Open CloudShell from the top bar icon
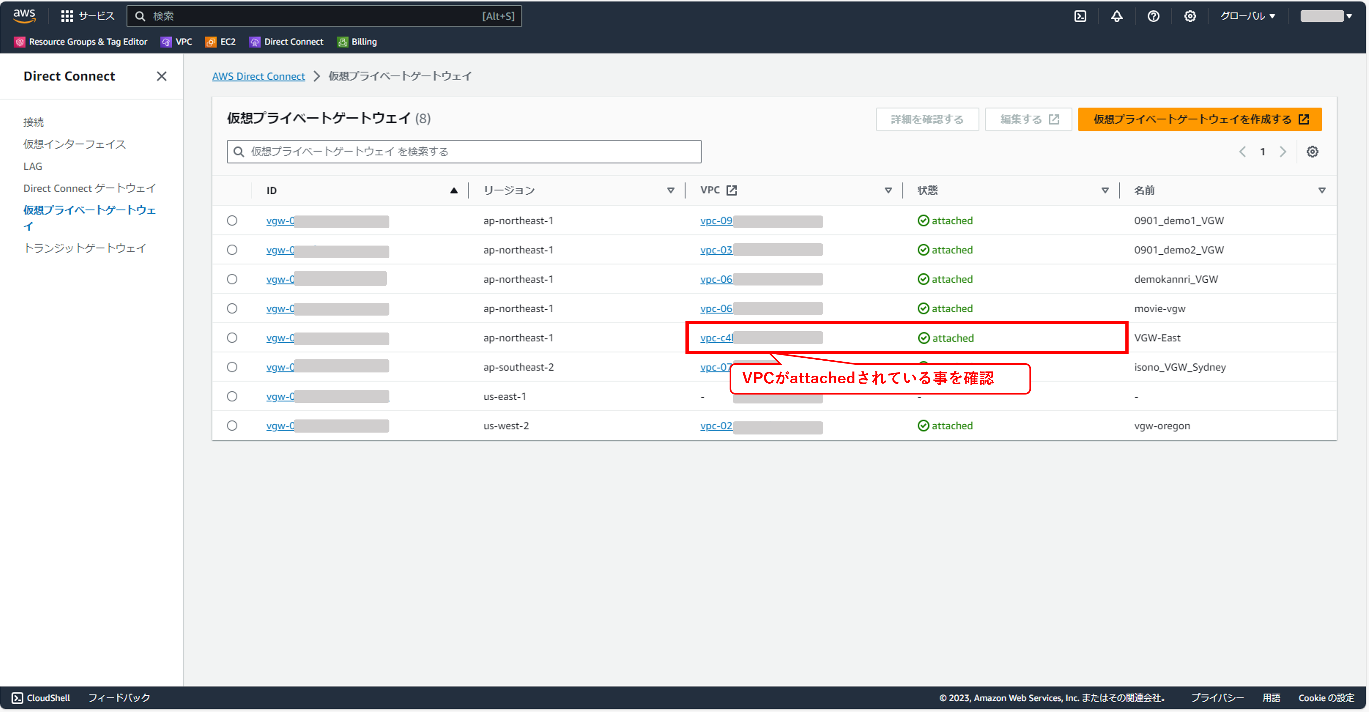The width and height of the screenshot is (1369, 712). tap(1080, 16)
